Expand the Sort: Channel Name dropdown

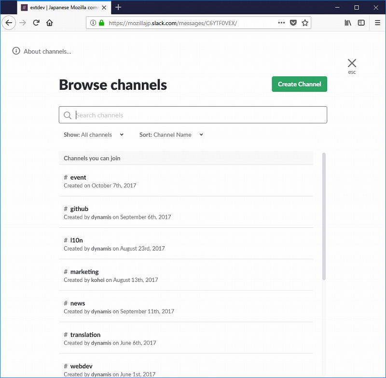(x=171, y=135)
